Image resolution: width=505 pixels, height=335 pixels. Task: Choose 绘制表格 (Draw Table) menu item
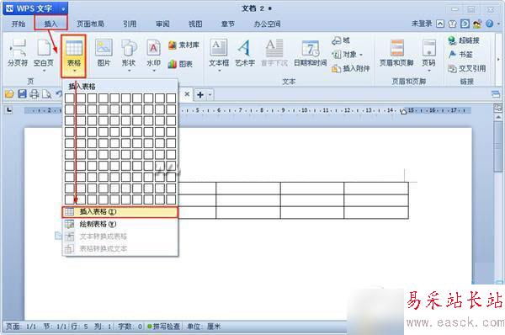pyautogui.click(x=120, y=224)
